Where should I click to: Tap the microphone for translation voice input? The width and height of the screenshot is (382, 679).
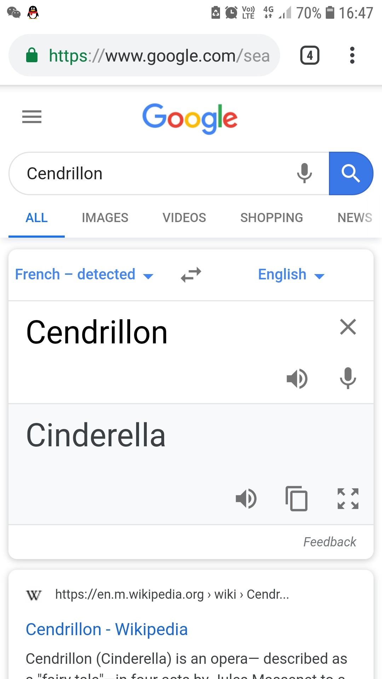point(348,378)
